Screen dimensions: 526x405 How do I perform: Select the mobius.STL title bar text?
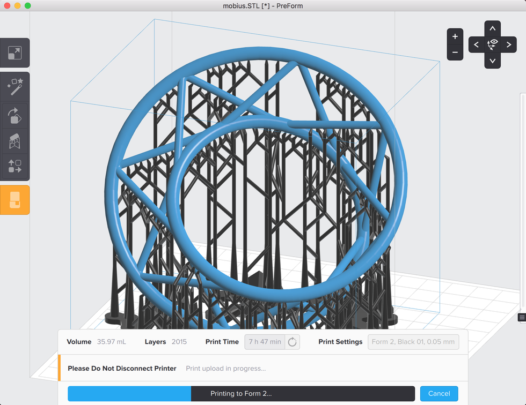click(x=263, y=6)
